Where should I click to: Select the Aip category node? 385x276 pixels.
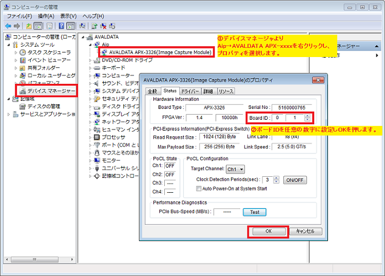tap(106, 44)
